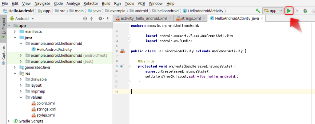315x124 pixels.
Task: Open the app run configuration dropdown
Action: [x=273, y=11]
